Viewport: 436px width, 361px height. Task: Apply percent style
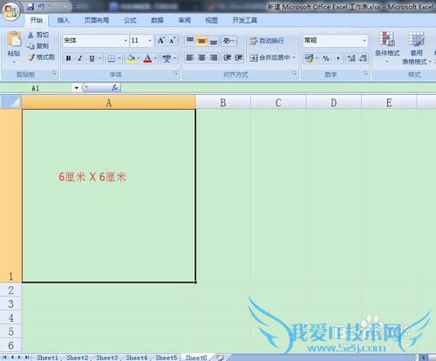[326, 58]
